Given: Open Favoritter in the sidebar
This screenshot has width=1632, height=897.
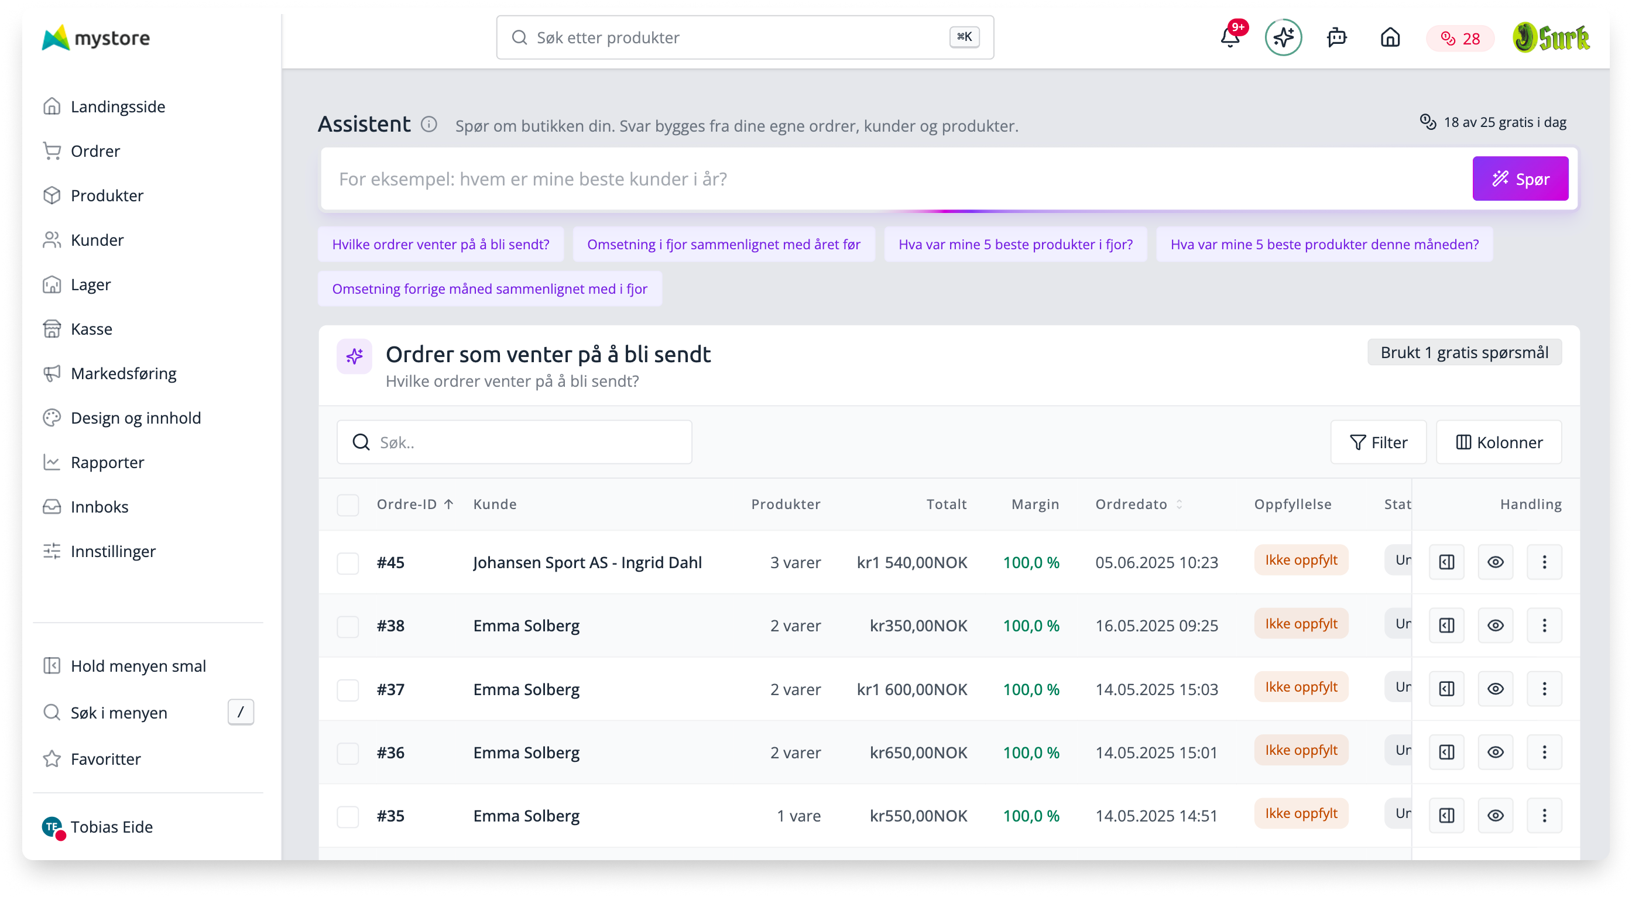Looking at the screenshot, I should point(105,759).
